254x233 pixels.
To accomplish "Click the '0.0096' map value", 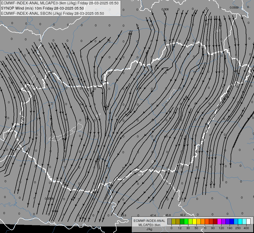I will pos(49,199).
